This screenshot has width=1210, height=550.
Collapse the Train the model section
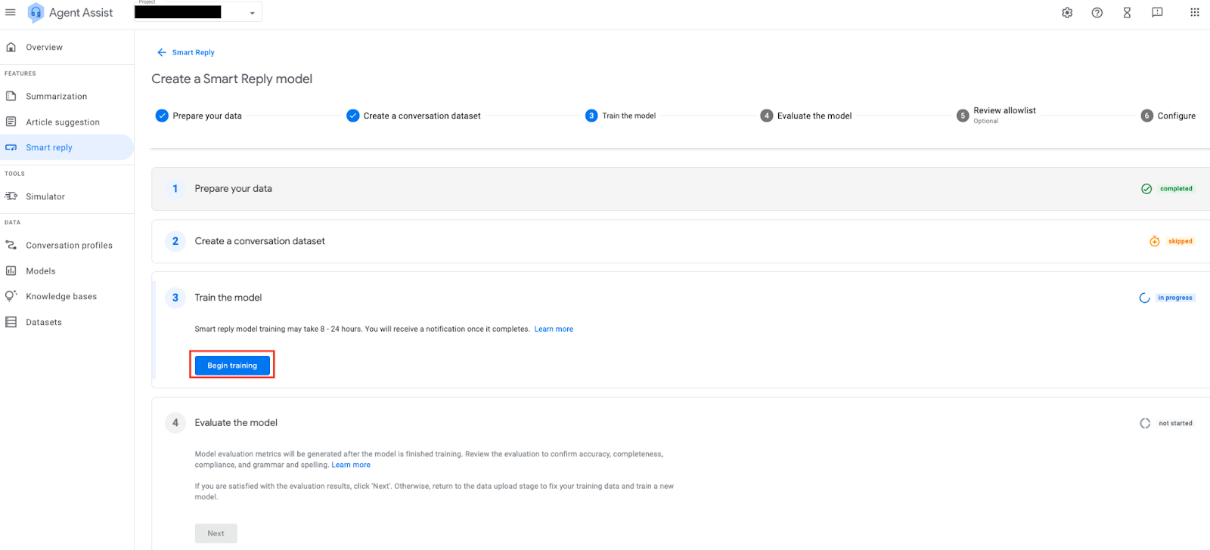tap(681, 298)
